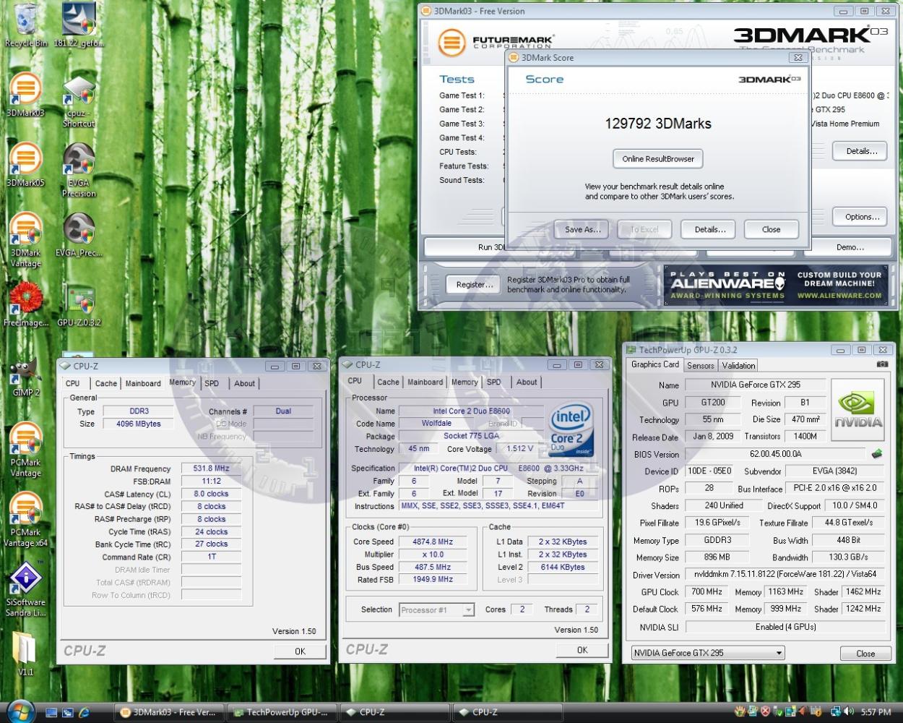Image resolution: width=903 pixels, height=723 pixels.
Task: Open the NVIDIA GeForce GTX 295 dropdown in GPU-Z
Action: [x=707, y=653]
